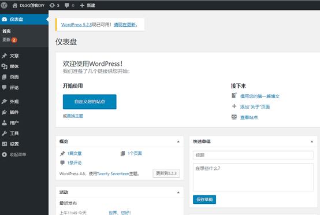The width and height of the screenshot is (320, 215).
Task: Open the 查看站点 link
Action: click(249, 117)
